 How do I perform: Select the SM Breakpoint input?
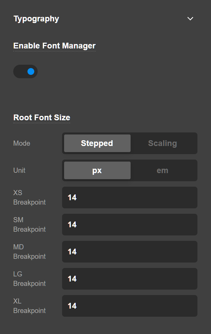point(130,225)
